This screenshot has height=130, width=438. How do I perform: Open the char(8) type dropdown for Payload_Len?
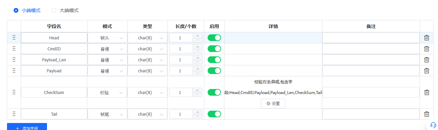(x=147, y=60)
